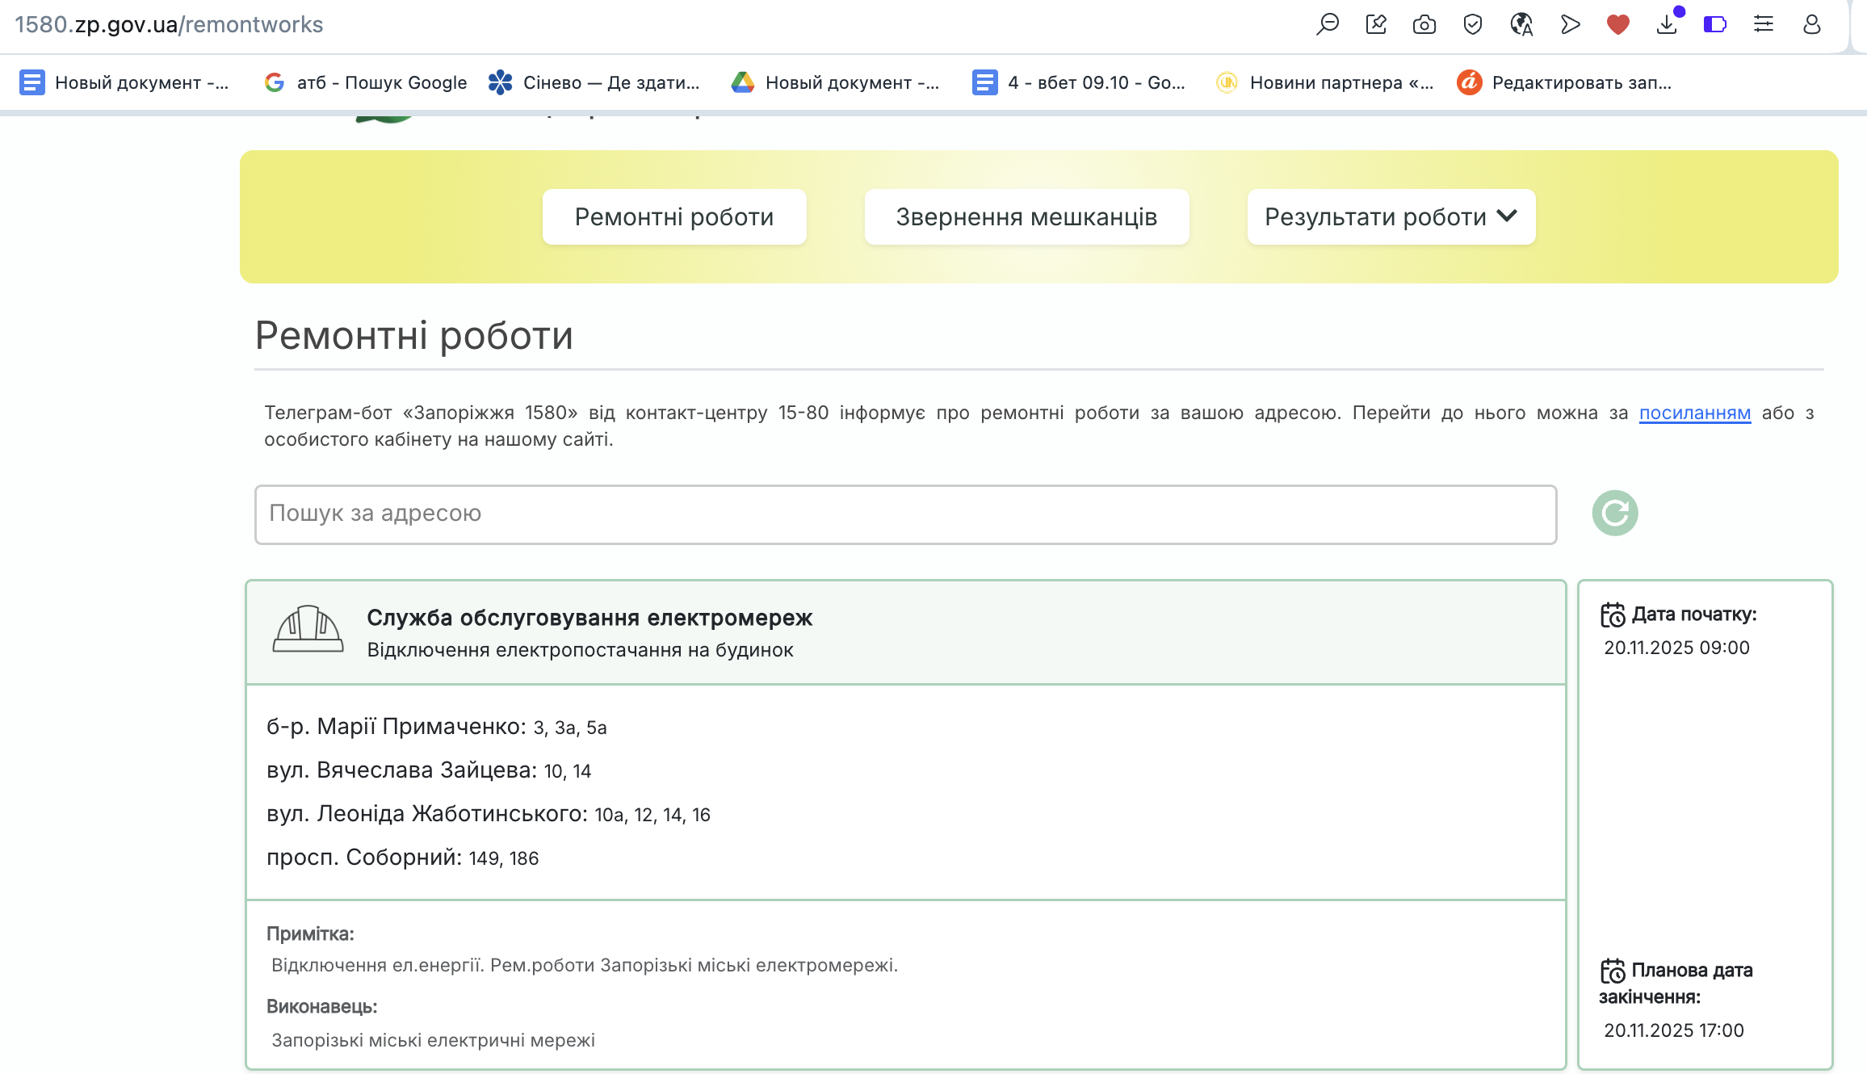Click the green refresh icon beside search

pyautogui.click(x=1614, y=513)
